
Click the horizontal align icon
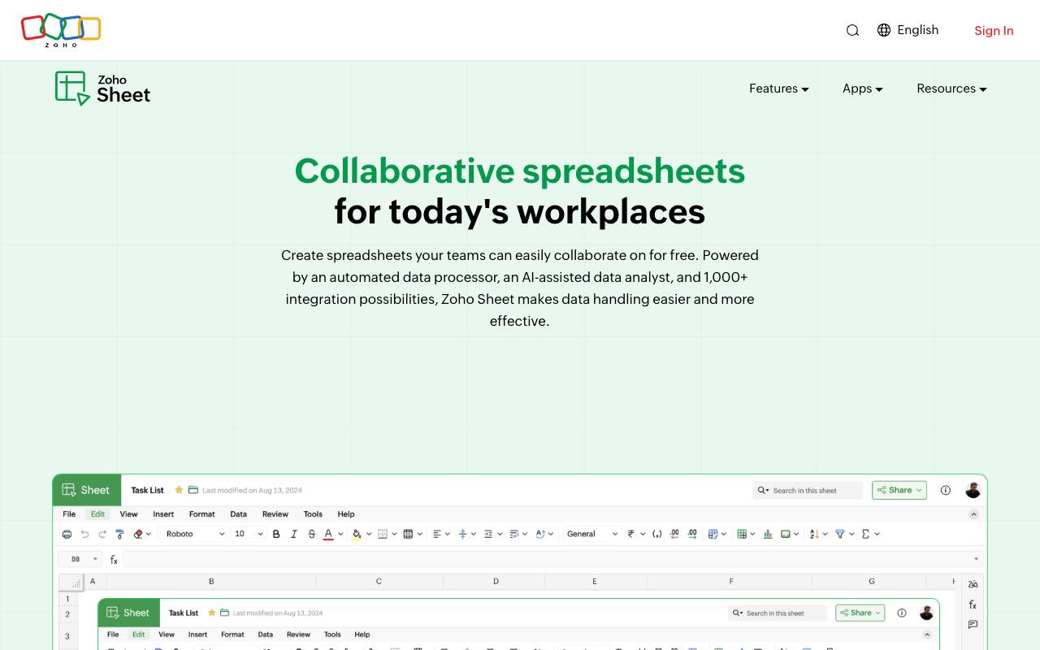coord(437,534)
